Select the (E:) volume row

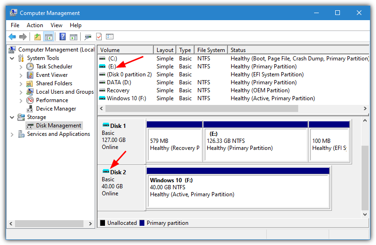tap(233, 67)
